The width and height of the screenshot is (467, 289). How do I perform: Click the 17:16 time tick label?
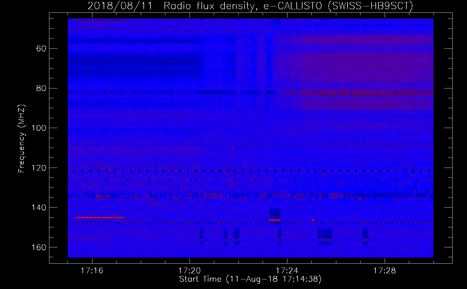click(x=92, y=271)
